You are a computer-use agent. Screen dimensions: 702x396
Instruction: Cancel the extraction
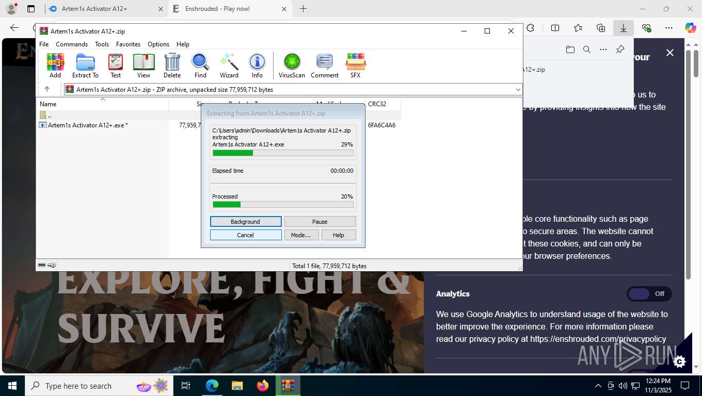(x=246, y=235)
